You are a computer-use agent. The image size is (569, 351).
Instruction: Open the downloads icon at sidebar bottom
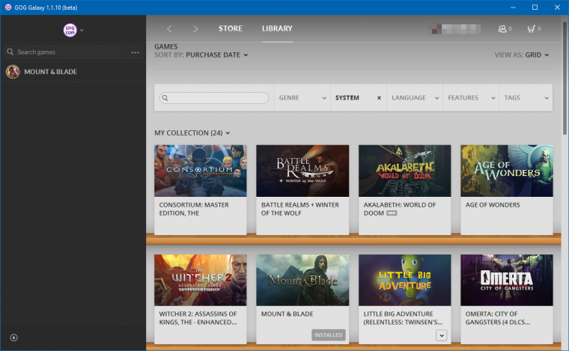13,338
